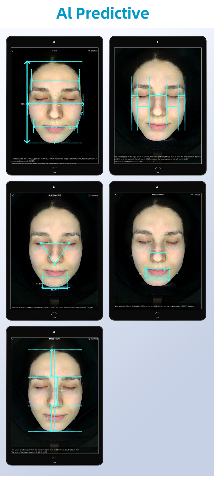Go back from the Golden Triangle chin screen
This screenshot has height=477, width=214.
tap(13, 196)
